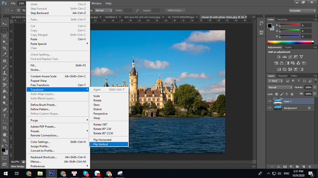Add a Curves adjustment
Viewport: 318px width, 178px height.
point(290,57)
